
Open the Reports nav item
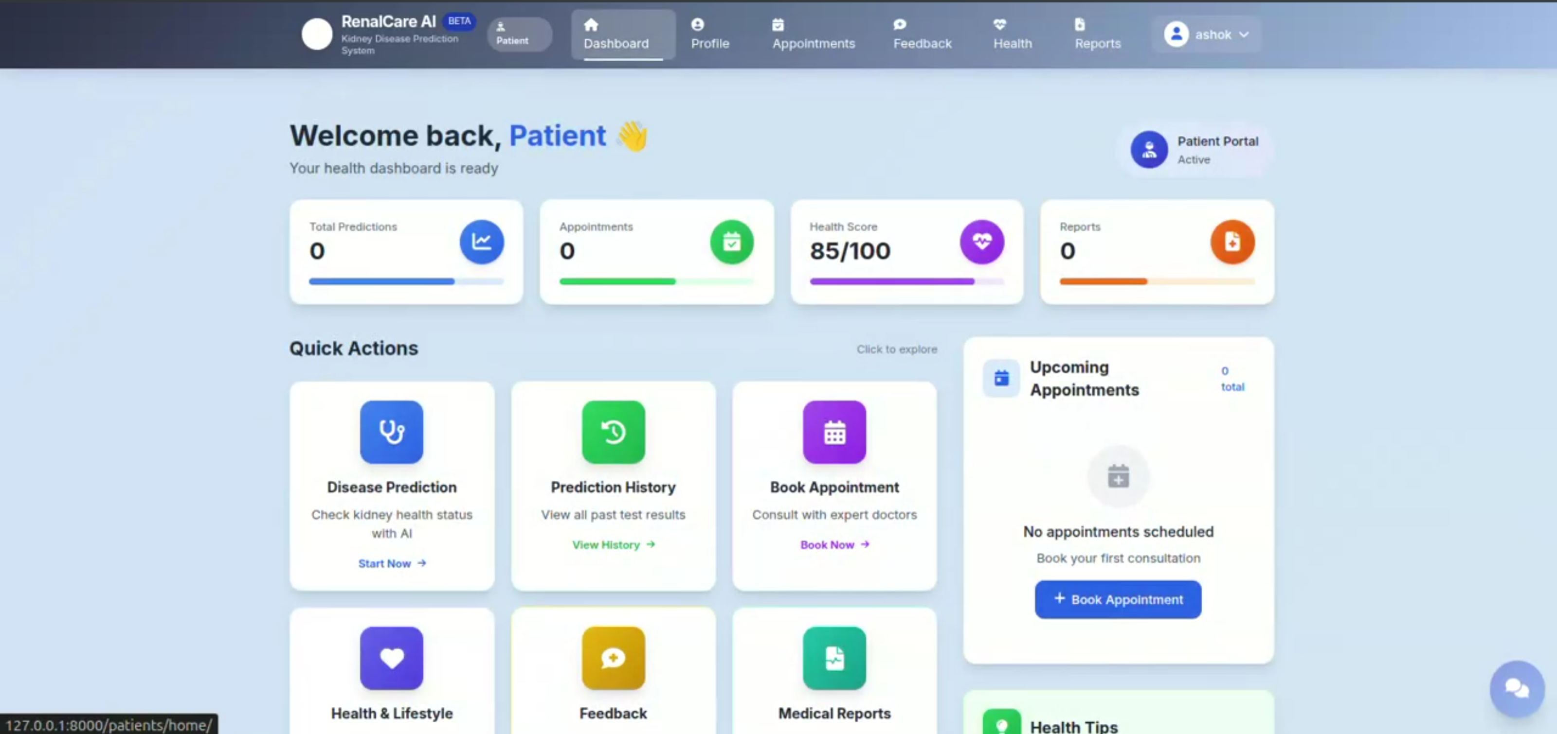click(x=1098, y=34)
